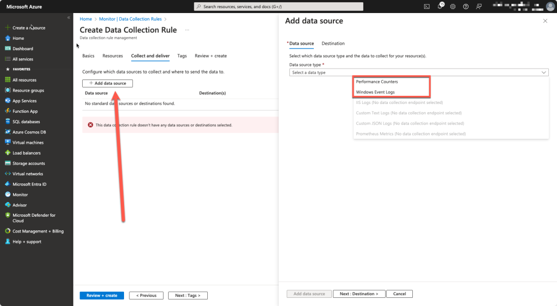Click Create a resource plus icon
The width and height of the screenshot is (557, 306).
click(8, 27)
